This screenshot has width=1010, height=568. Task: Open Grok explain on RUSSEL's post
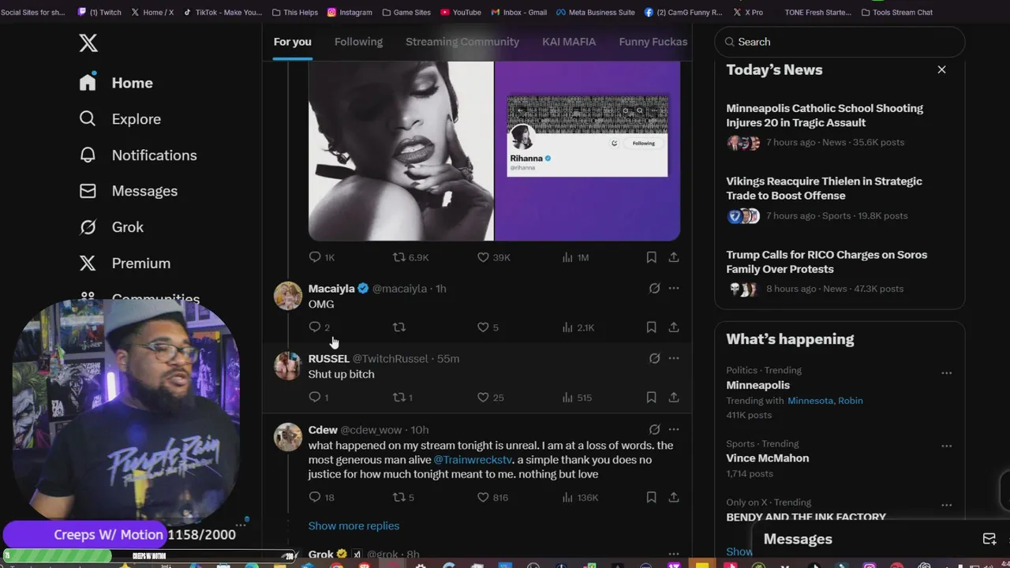click(x=654, y=358)
